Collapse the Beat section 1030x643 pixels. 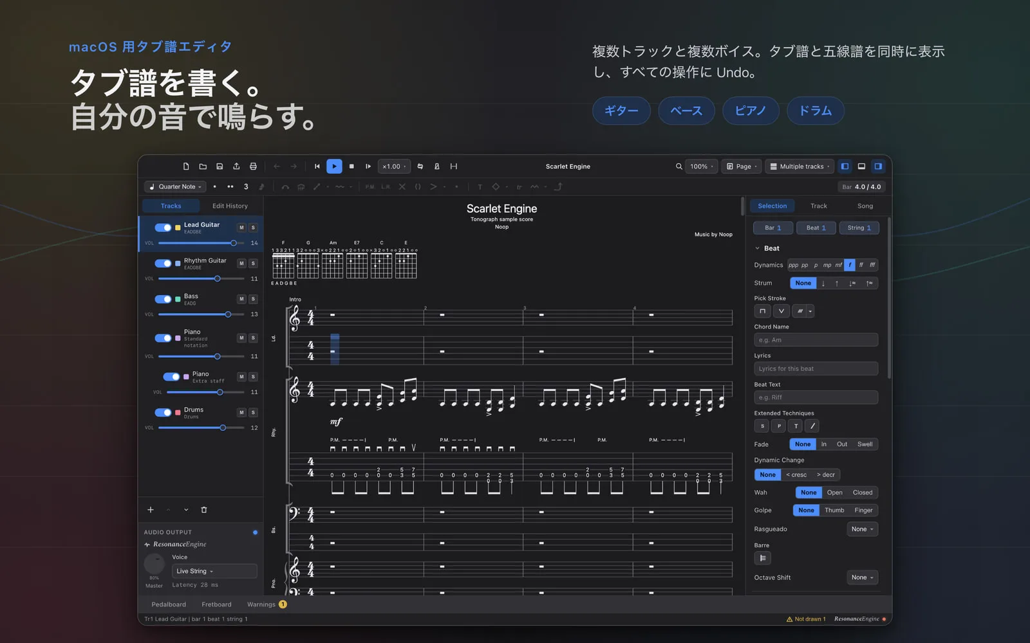(757, 249)
